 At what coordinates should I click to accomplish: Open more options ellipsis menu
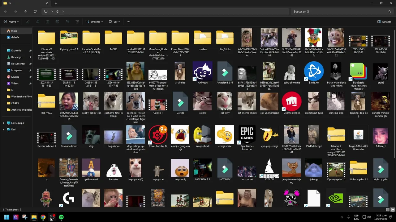(x=128, y=22)
